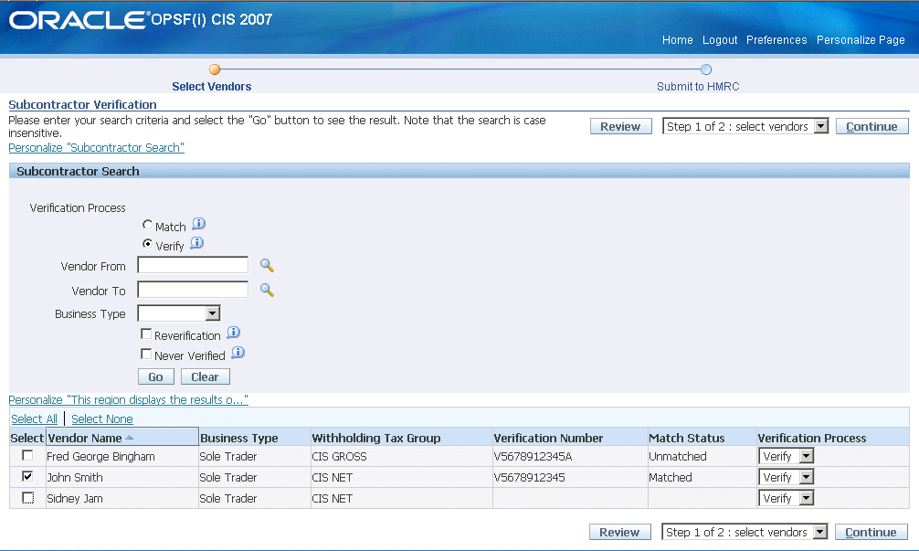Check the Fred George Bingham row checkbox
The width and height of the screenshot is (919, 551).
coord(27,455)
